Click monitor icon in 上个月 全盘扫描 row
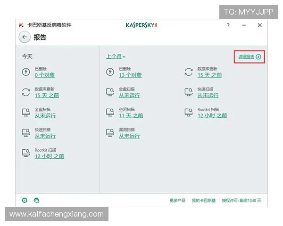 point(110,92)
